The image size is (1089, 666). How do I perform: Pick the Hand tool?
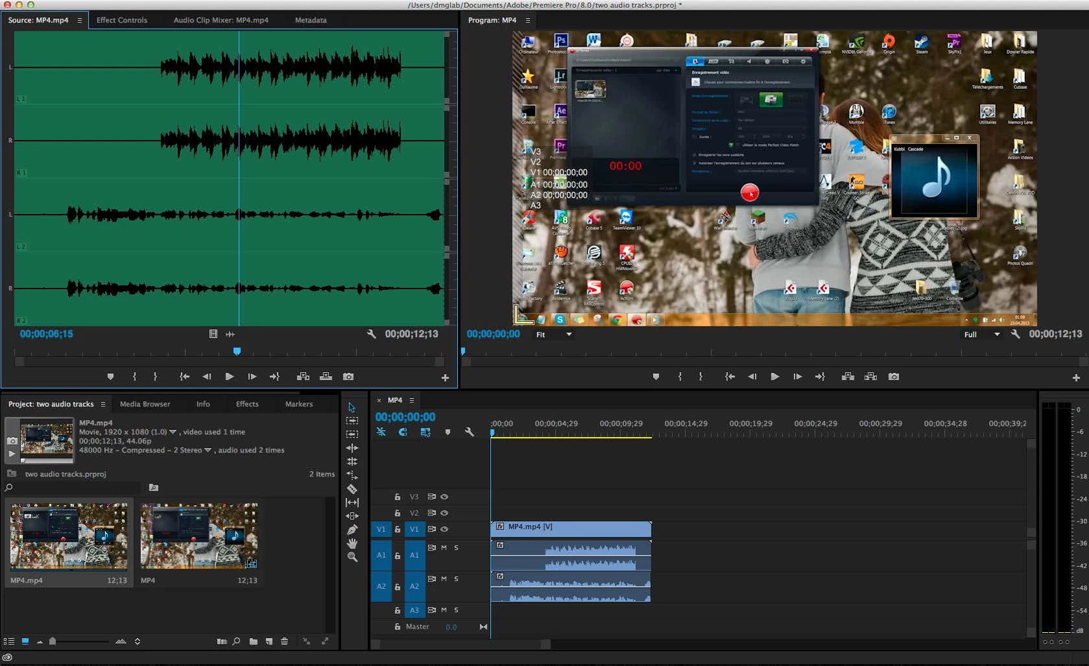(x=352, y=543)
